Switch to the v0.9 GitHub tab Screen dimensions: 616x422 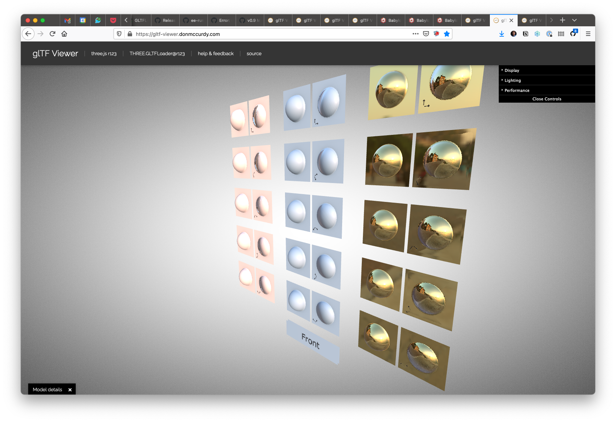pos(250,20)
